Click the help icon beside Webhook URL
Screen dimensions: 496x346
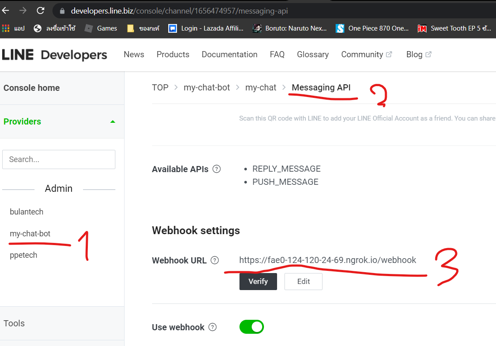coord(215,260)
